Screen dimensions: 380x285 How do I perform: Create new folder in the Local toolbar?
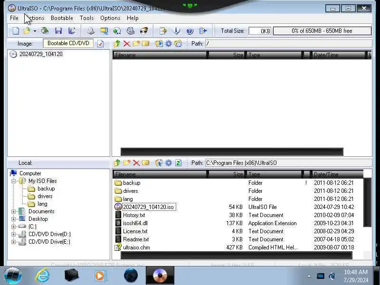tap(127, 163)
